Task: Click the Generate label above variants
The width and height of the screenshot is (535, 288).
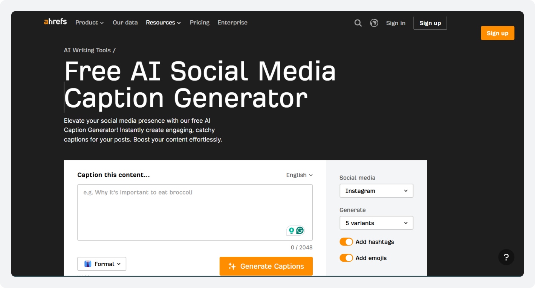Action: [x=353, y=210]
